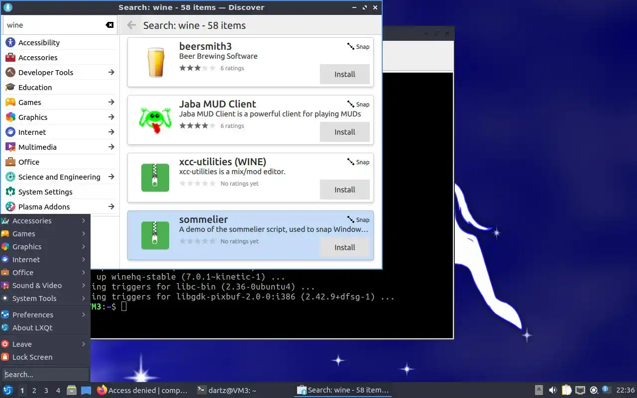Click the Multimedia icon in Discover sidebar
This screenshot has height=398, width=637.
10,147
